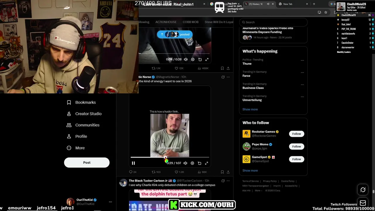Follow Pepe Meme
Image resolution: width=375 pixels, height=211 pixels.
296,147
